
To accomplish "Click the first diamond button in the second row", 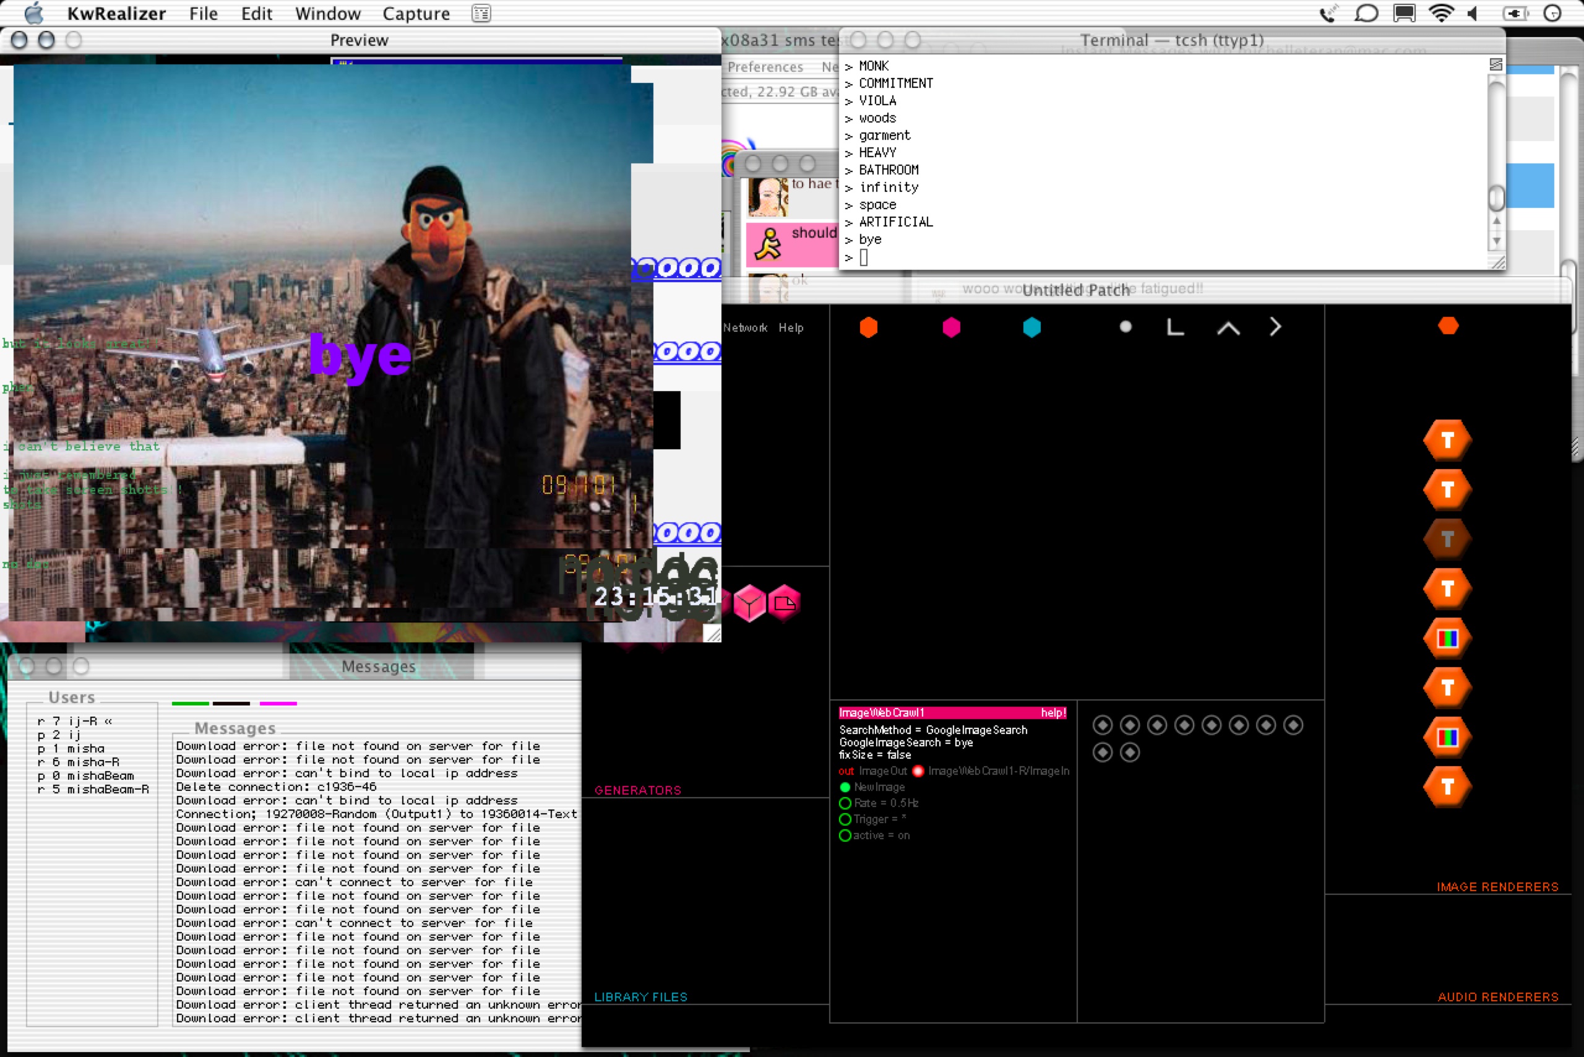I will click(1103, 753).
